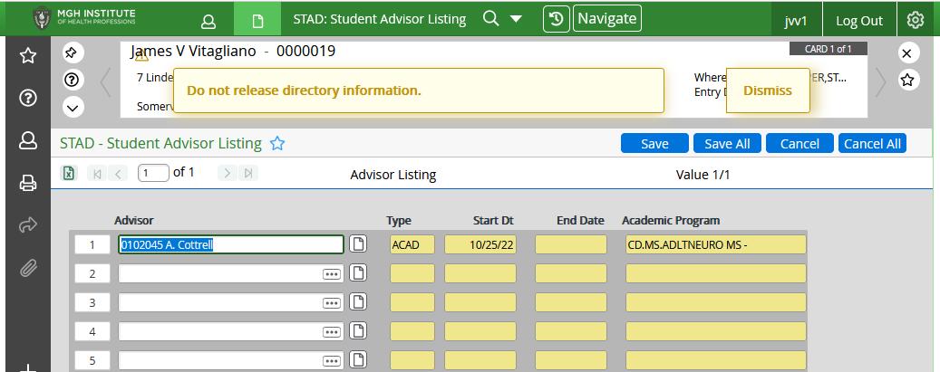This screenshot has width=940, height=372.
Task: Open detail icon for advisor row 1
Action: 359,244
